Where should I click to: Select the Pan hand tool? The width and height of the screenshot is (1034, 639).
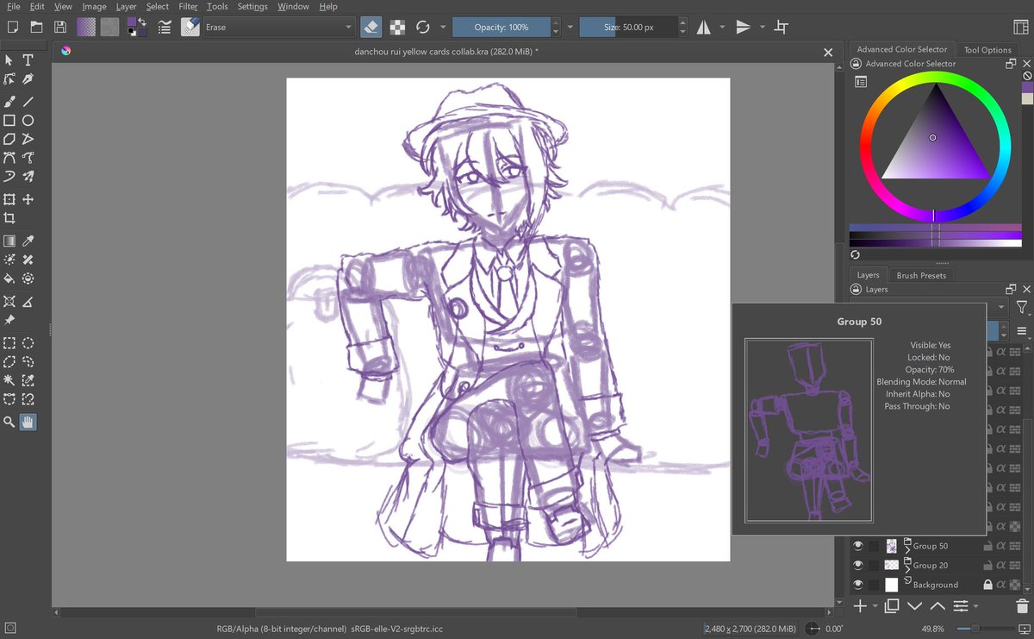28,422
